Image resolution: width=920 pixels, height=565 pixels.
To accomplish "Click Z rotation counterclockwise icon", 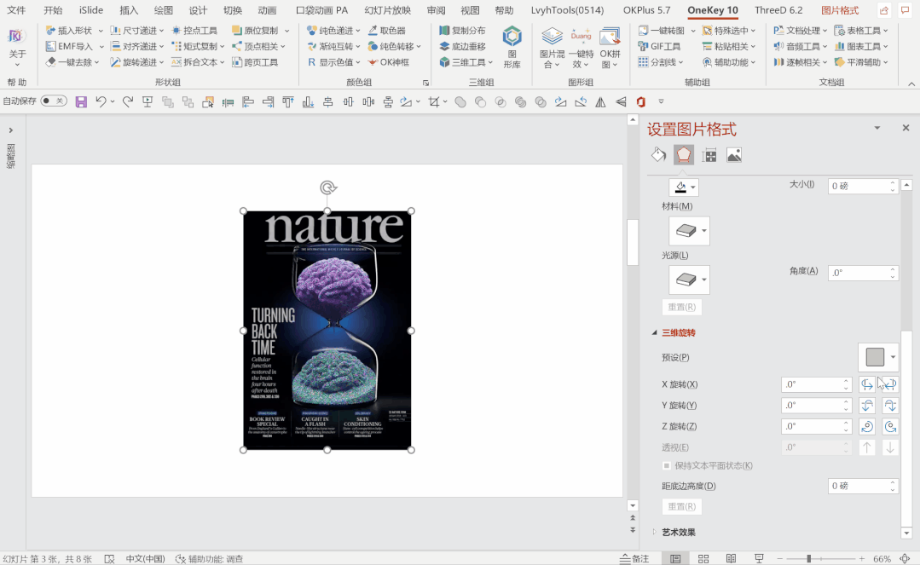I will [866, 427].
